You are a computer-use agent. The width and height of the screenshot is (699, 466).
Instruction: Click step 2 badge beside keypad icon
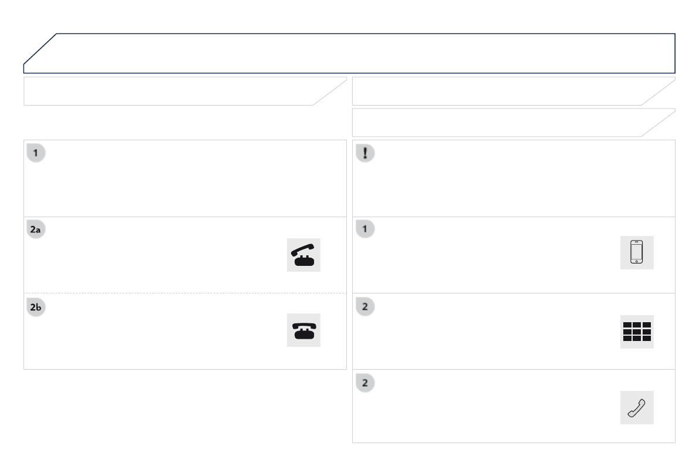pos(365,307)
